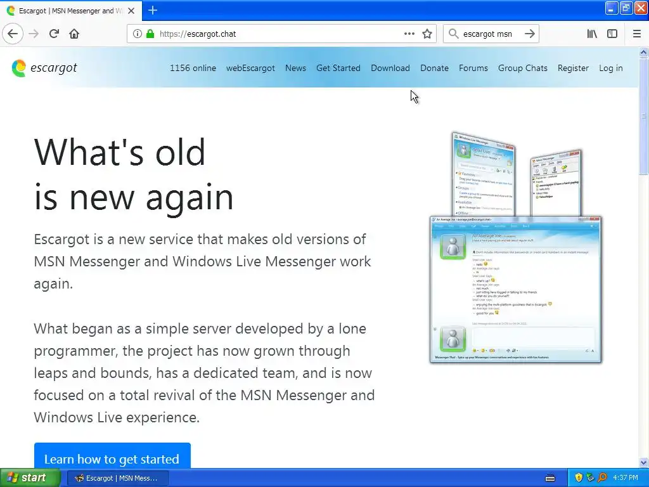
Task: Open the Library icon
Action: point(592,34)
